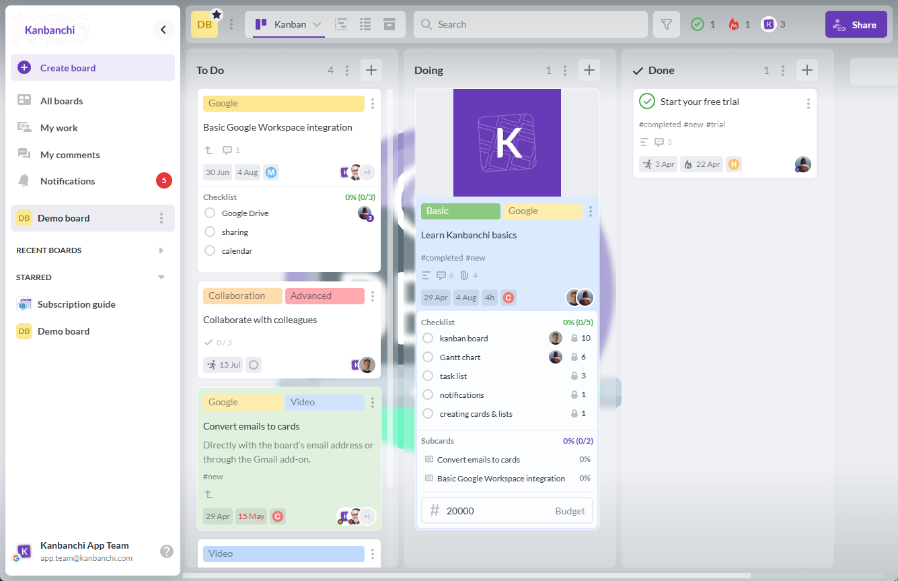The width and height of the screenshot is (898, 581).
Task: Add a card to Done list
Action: (807, 70)
